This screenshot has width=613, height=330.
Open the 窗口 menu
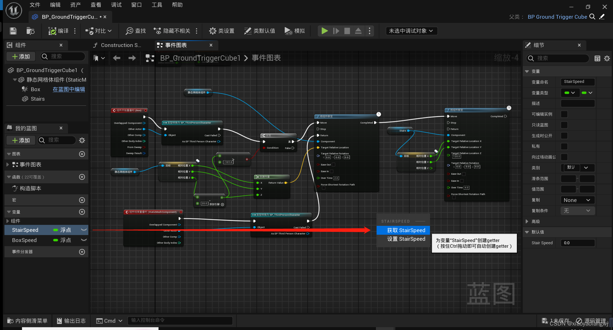tap(136, 5)
